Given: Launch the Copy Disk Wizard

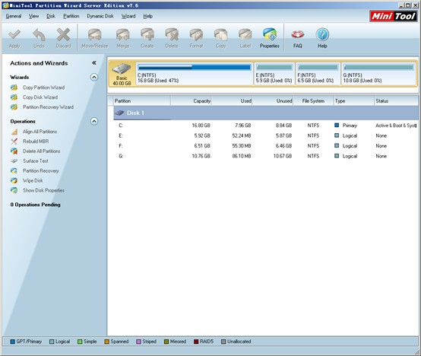Looking at the screenshot, I should coord(40,97).
